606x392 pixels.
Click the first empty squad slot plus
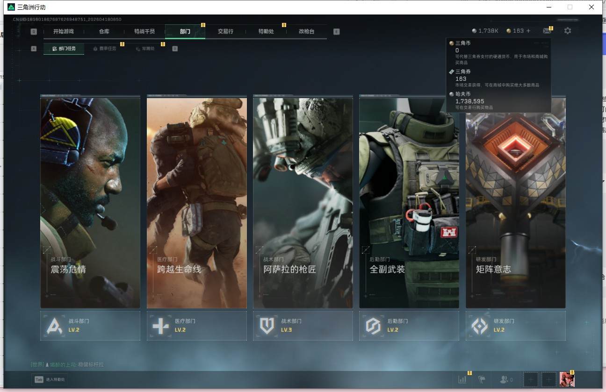pyautogui.click(x=530, y=379)
